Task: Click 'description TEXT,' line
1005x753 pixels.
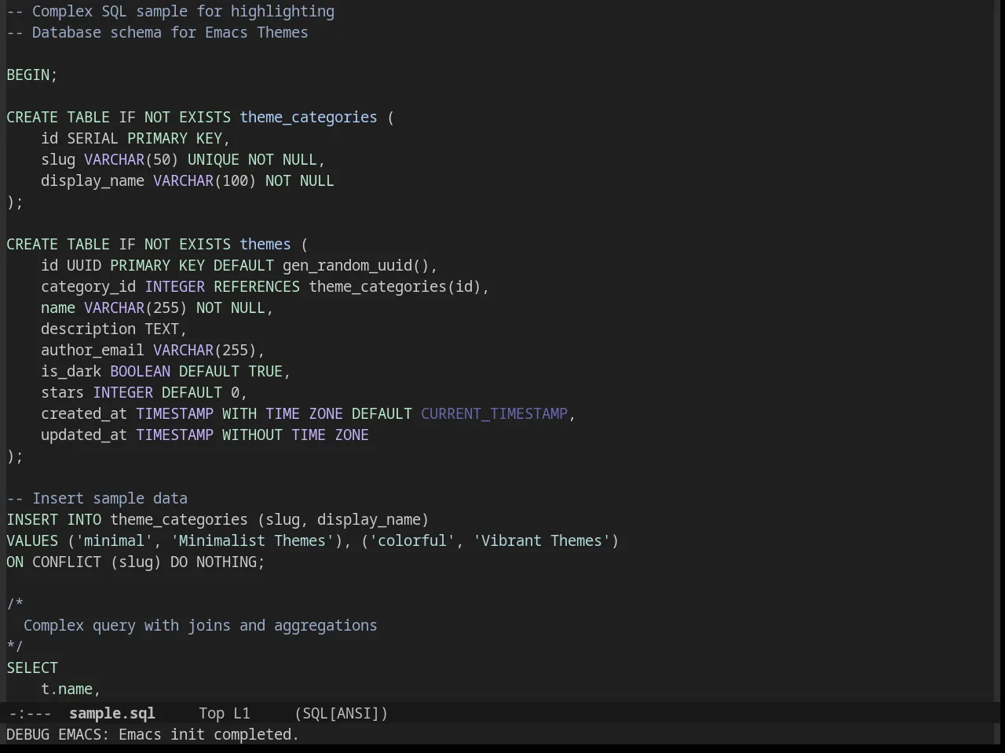Action: (114, 329)
